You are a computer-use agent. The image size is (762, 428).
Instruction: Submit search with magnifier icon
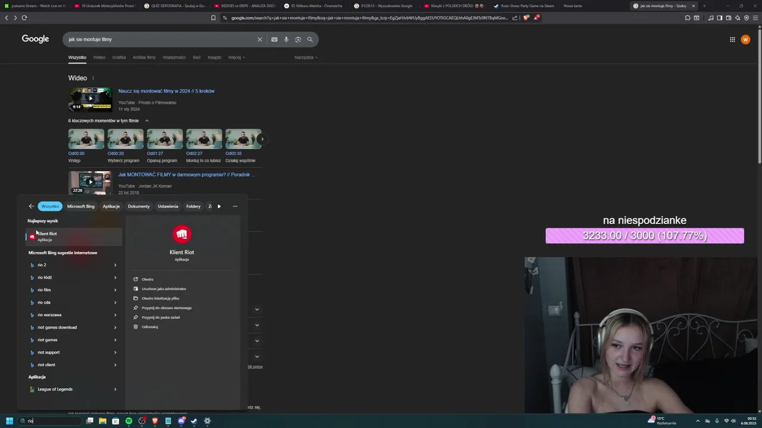coord(310,39)
